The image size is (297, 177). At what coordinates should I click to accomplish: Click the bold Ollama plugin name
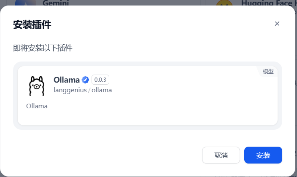[x=67, y=80]
